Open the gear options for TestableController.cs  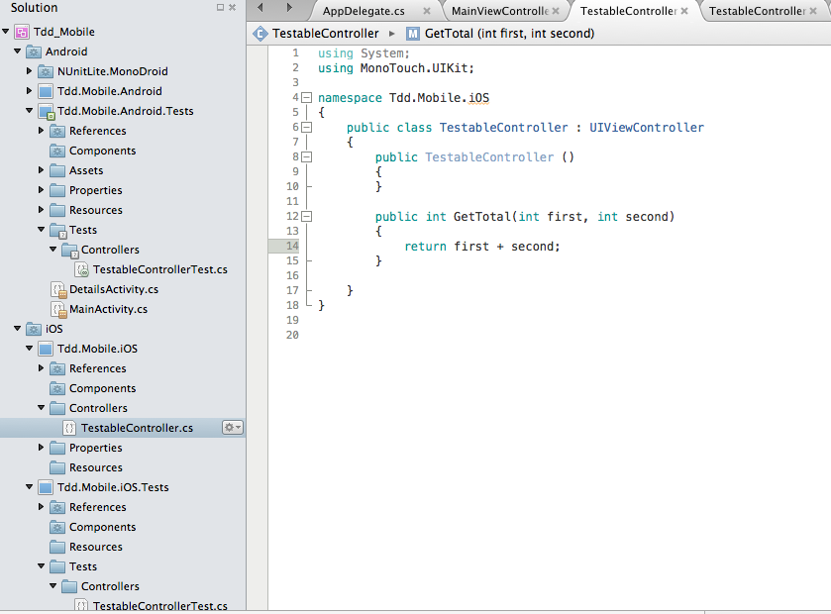[x=233, y=428]
